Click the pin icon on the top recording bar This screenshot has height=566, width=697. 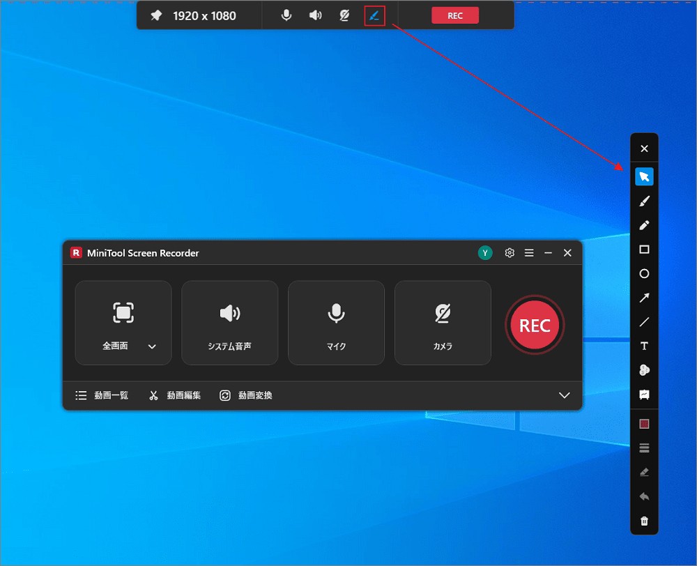(x=156, y=15)
